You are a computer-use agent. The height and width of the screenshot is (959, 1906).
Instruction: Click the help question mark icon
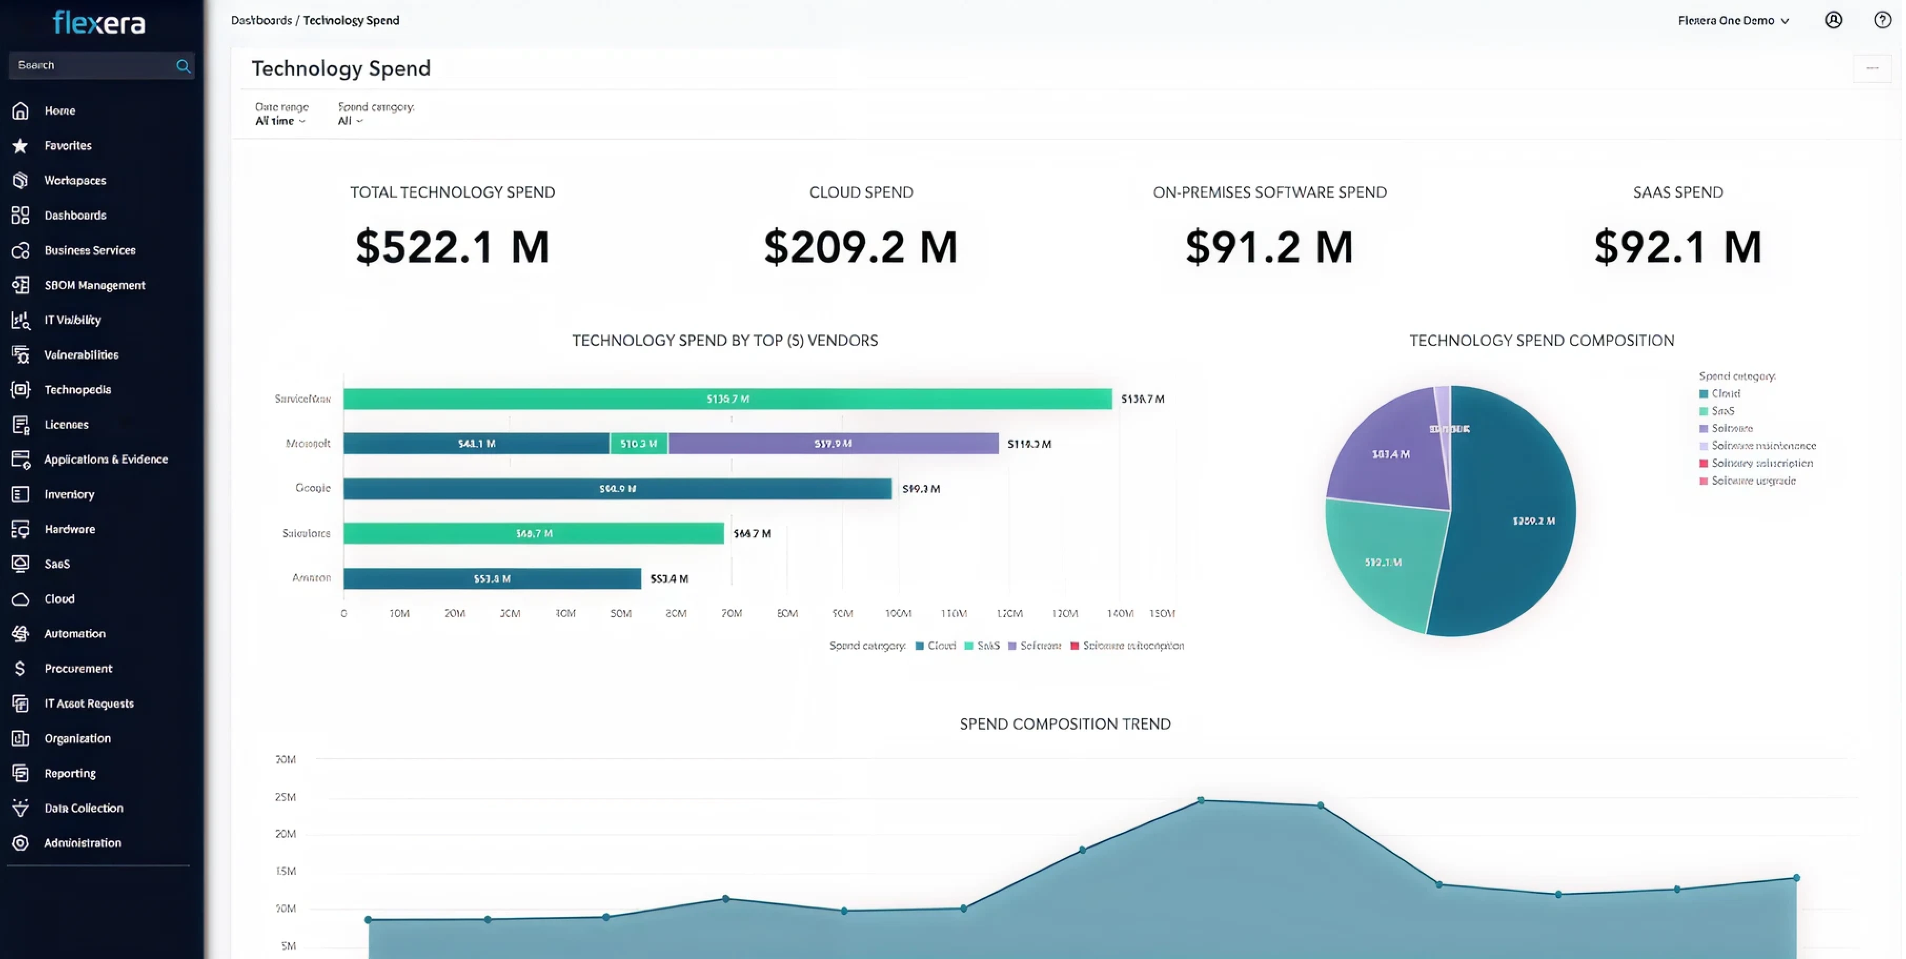click(x=1882, y=20)
